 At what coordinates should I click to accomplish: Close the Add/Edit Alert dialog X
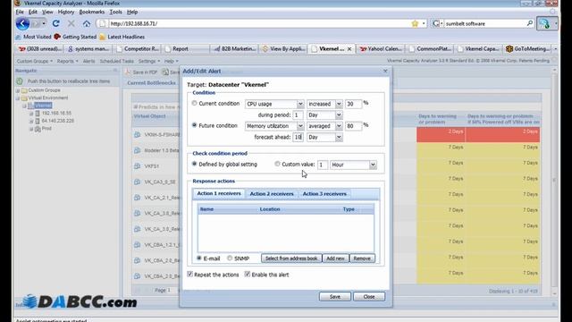[385, 71]
